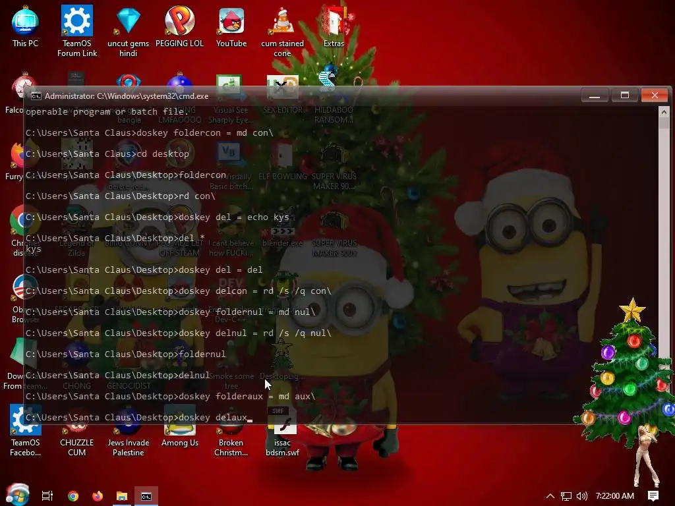This screenshot has height=506, width=675.
Task: Select the This PC desktop icon
Action: tap(25, 26)
